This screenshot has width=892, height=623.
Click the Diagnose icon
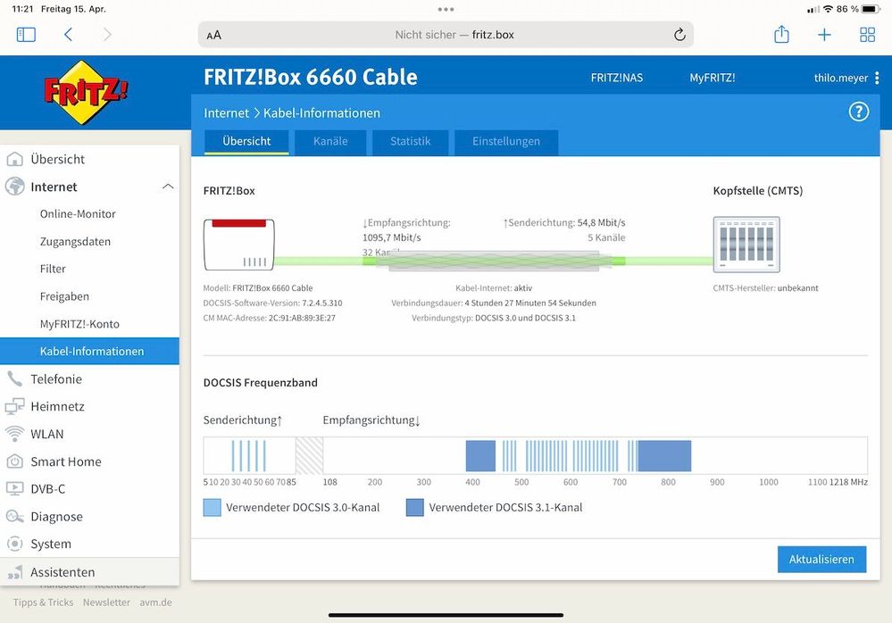point(15,516)
